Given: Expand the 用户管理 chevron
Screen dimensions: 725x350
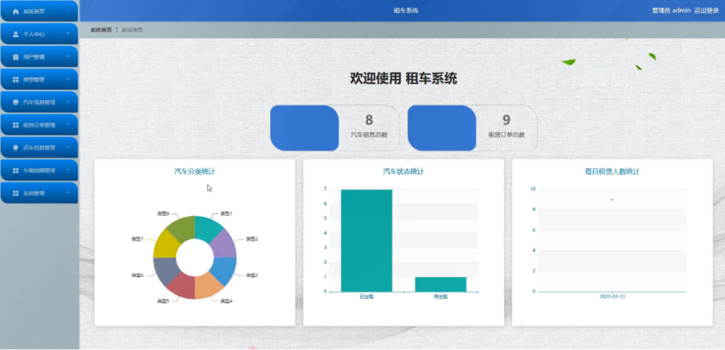Looking at the screenshot, I should pos(68,56).
